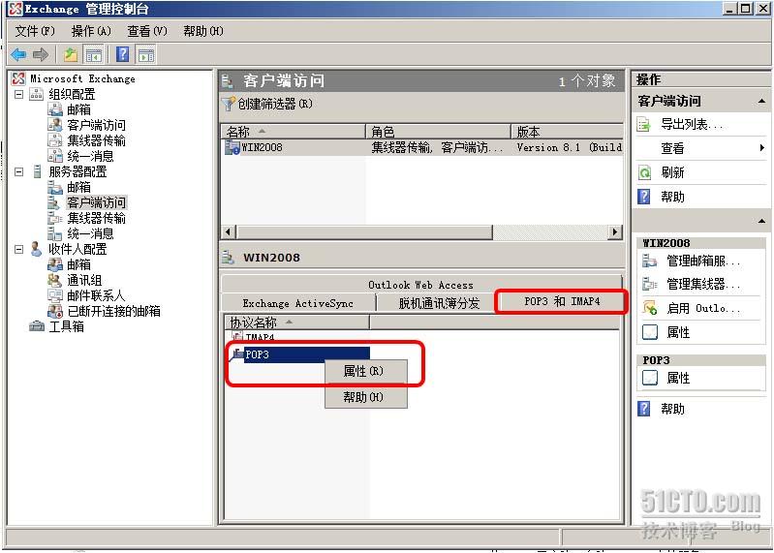This screenshot has width=774, height=553.
Task: Click 管理集线器... action
Action: tap(702, 284)
